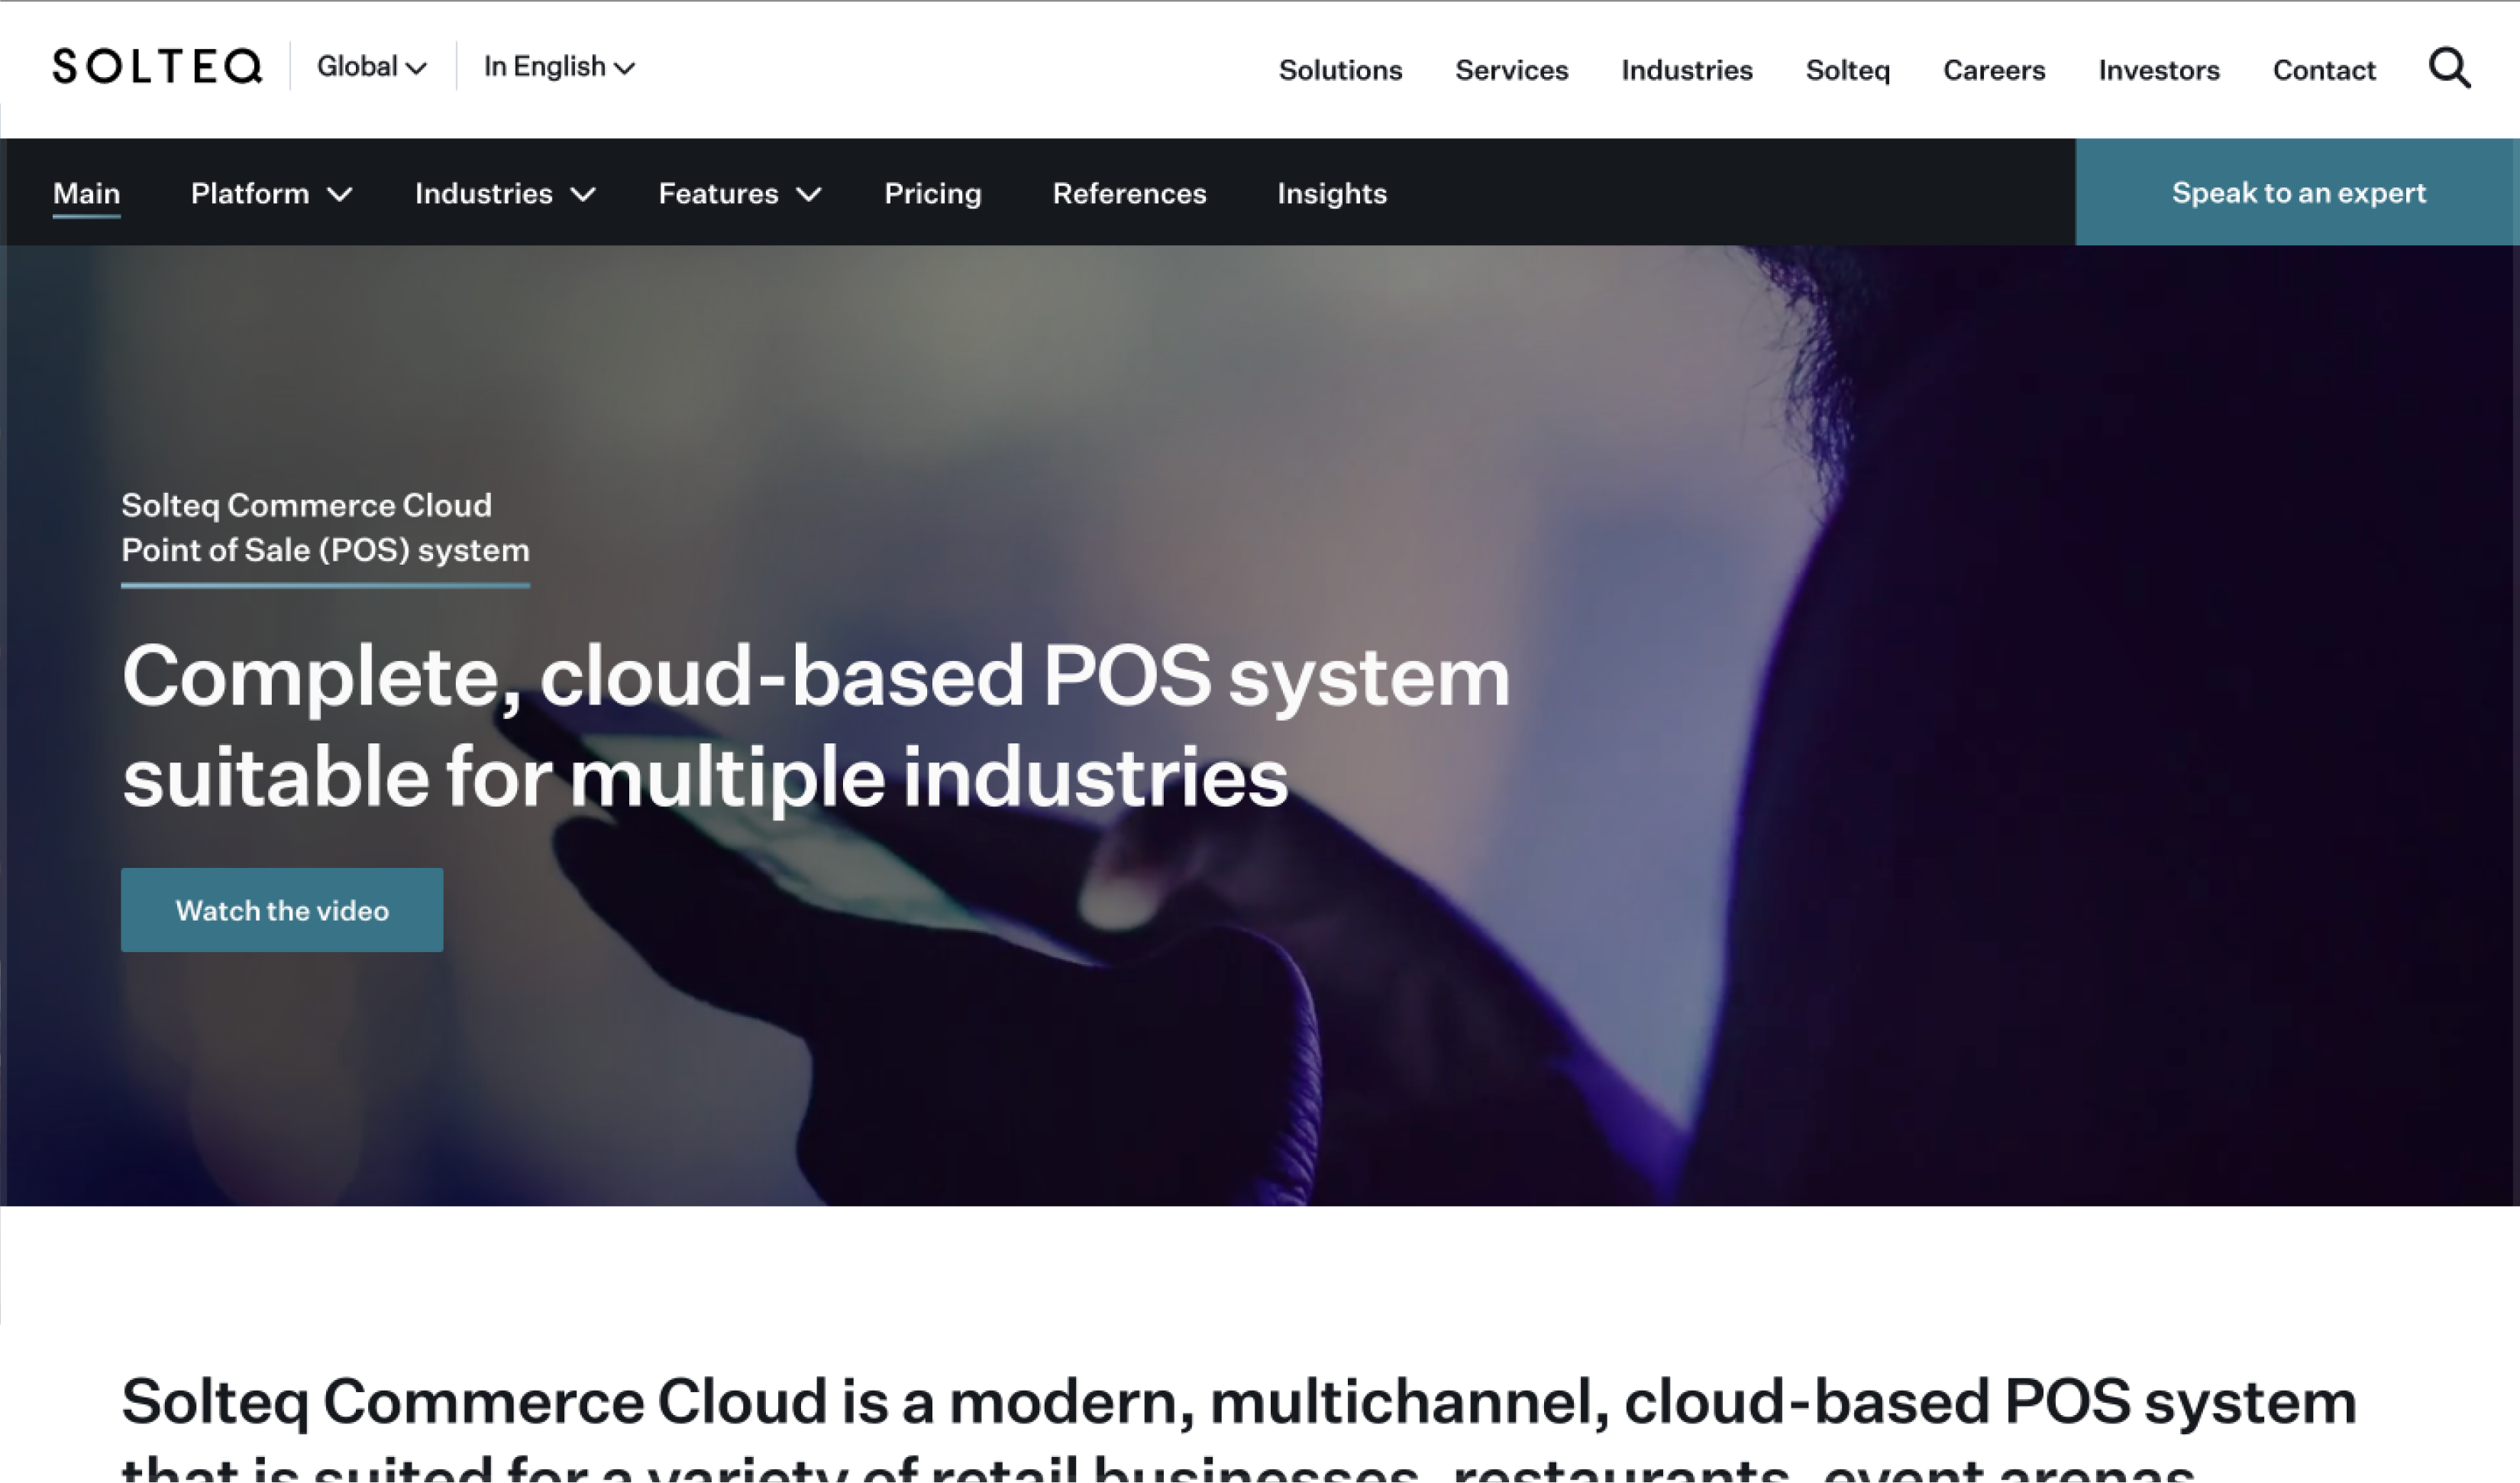Click the SOLTEQ logo
Viewport: 2520px width, 1483px height.
tap(157, 67)
